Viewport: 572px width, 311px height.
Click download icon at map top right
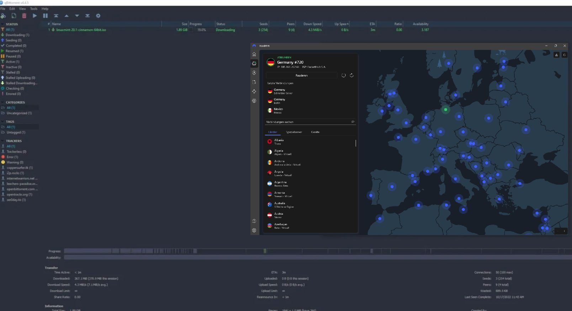click(x=556, y=55)
